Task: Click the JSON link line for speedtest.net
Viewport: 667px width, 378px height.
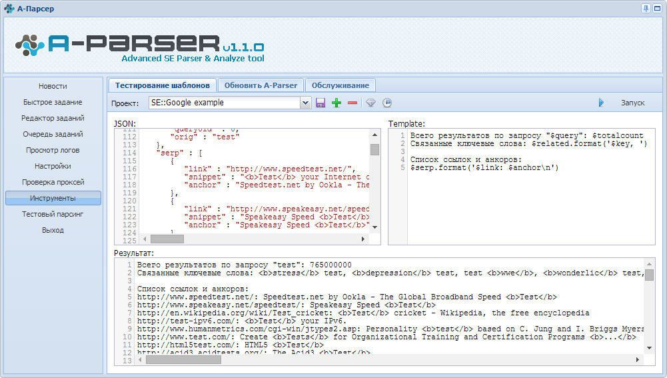Action: (x=270, y=169)
